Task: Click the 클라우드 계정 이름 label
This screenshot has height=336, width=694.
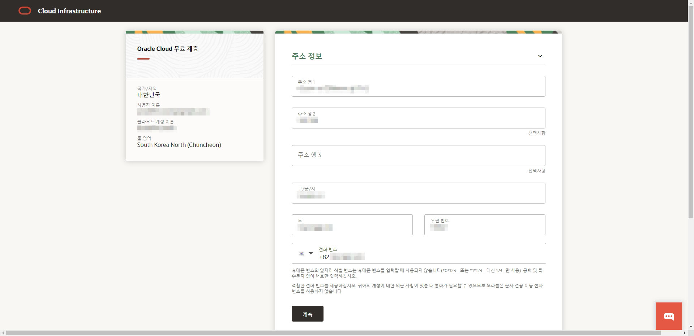Action: (155, 122)
